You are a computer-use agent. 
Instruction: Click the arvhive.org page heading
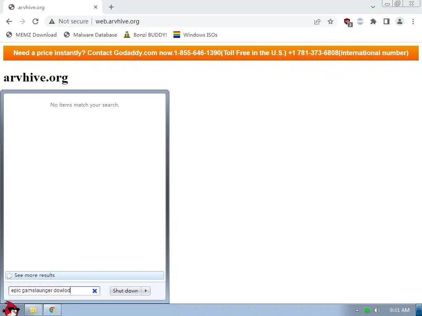pyautogui.click(x=36, y=77)
